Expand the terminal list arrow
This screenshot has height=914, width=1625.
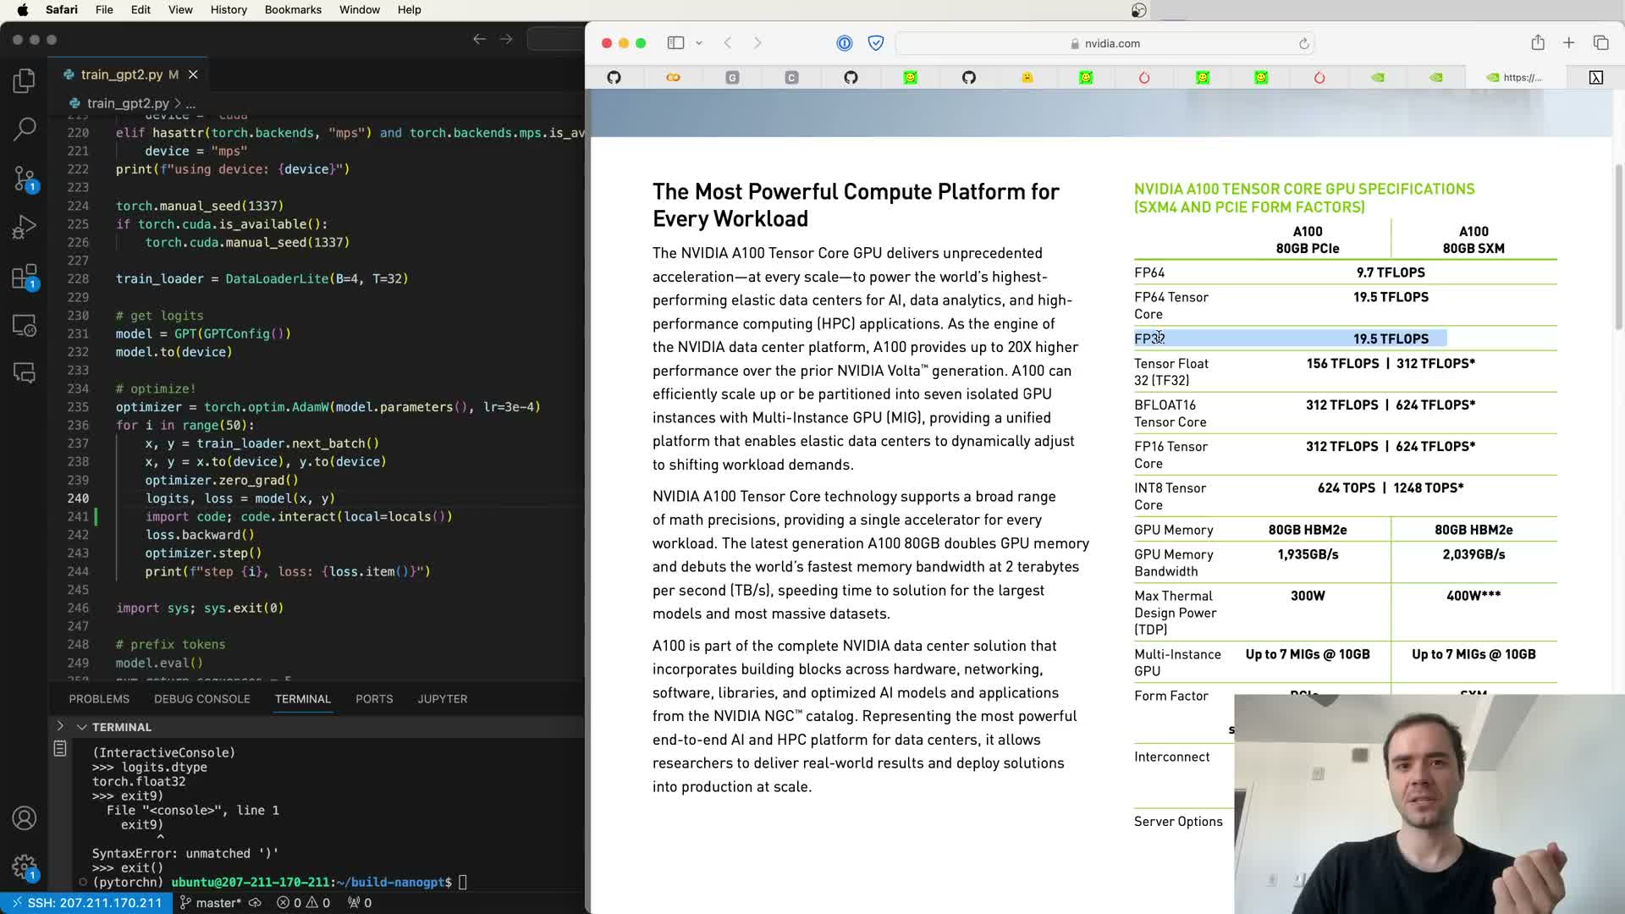pos(60,726)
